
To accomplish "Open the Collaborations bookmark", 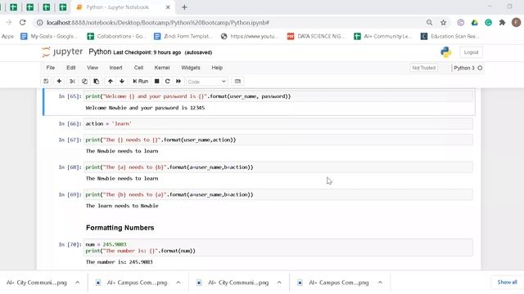I will coord(116,36).
